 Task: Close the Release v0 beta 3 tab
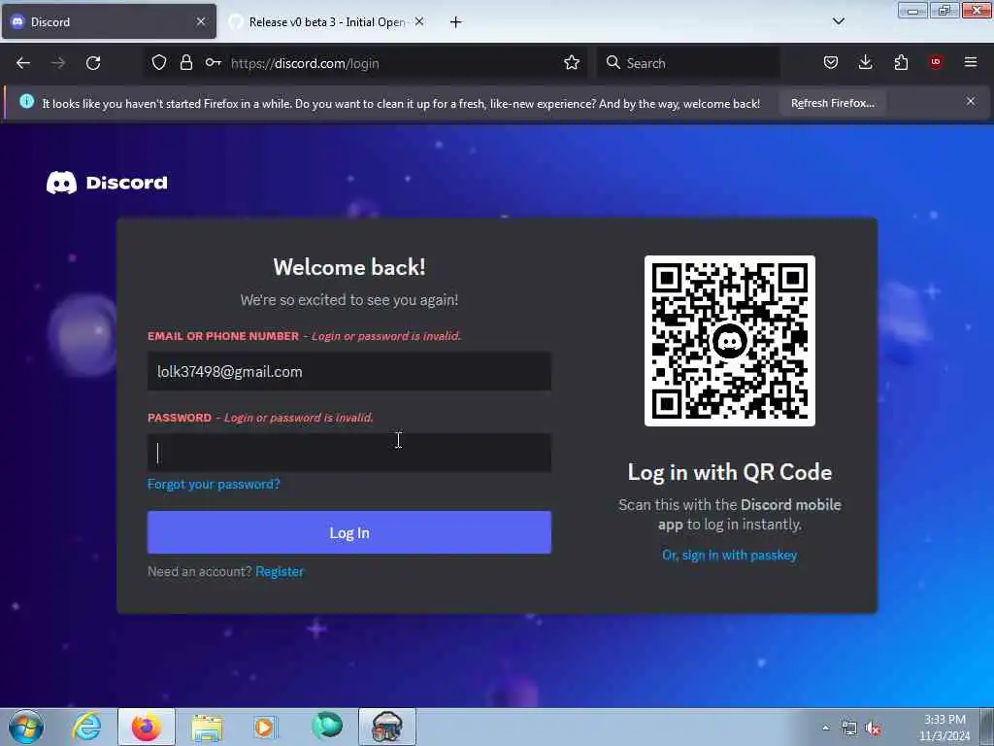(419, 21)
